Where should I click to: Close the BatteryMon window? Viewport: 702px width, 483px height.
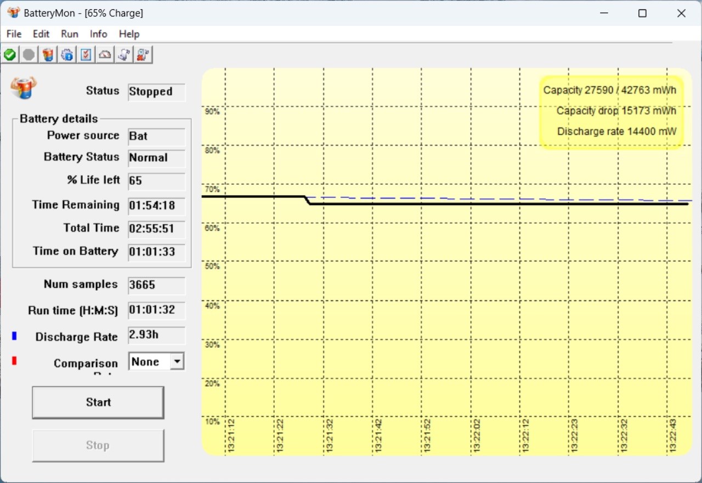pyautogui.click(x=681, y=13)
